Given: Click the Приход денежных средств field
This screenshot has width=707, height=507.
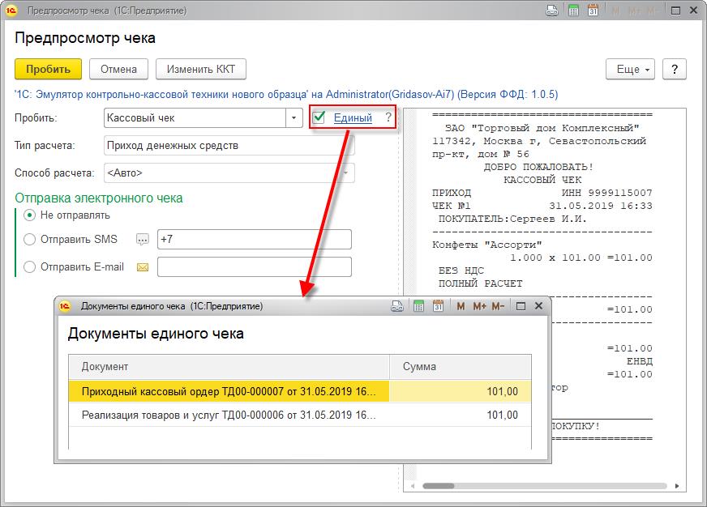Looking at the screenshot, I should (x=229, y=146).
